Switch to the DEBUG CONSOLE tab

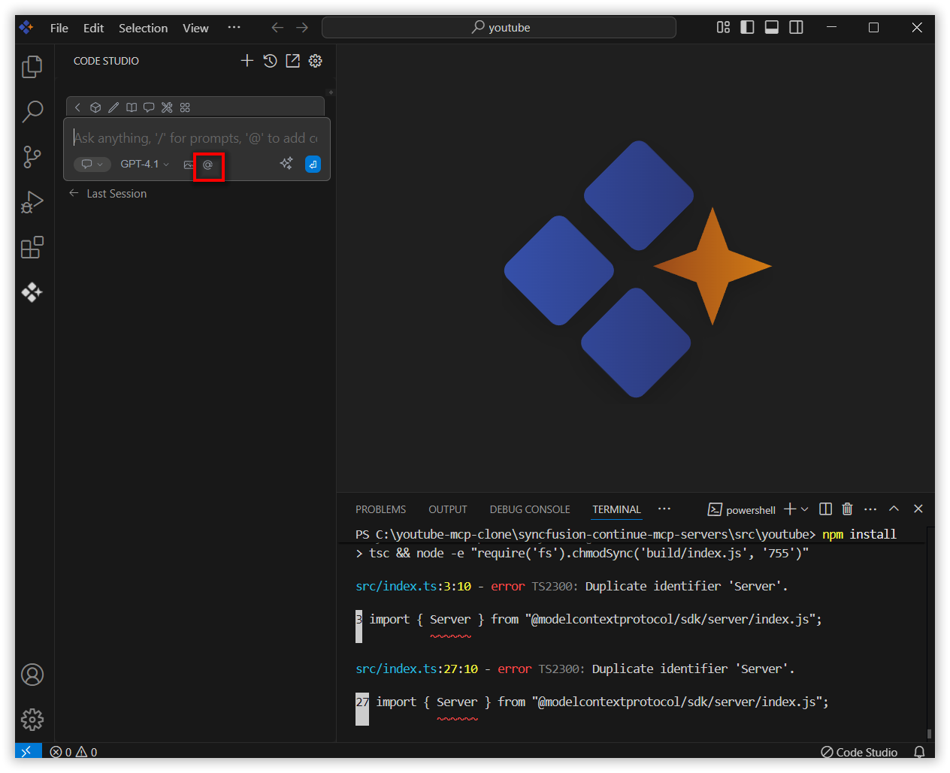(x=530, y=509)
